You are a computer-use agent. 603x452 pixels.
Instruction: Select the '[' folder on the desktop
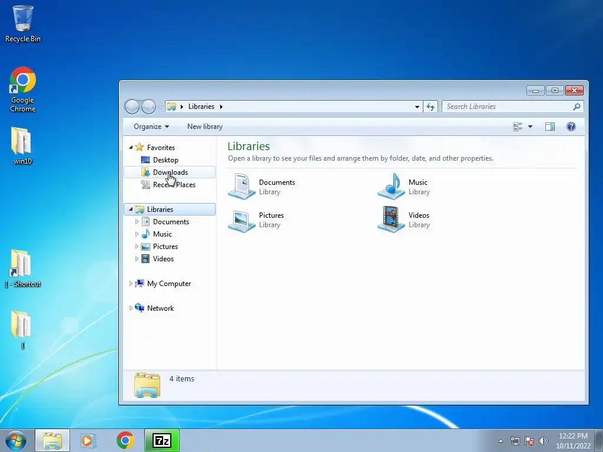pos(22,330)
